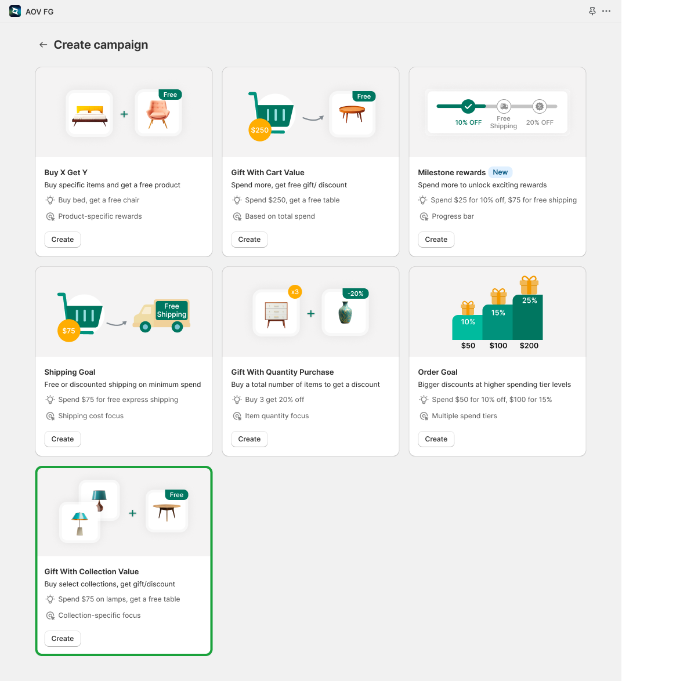This screenshot has width=680, height=681.
Task: Click the Milestone rewards progress bar illustration
Action: pos(497,112)
